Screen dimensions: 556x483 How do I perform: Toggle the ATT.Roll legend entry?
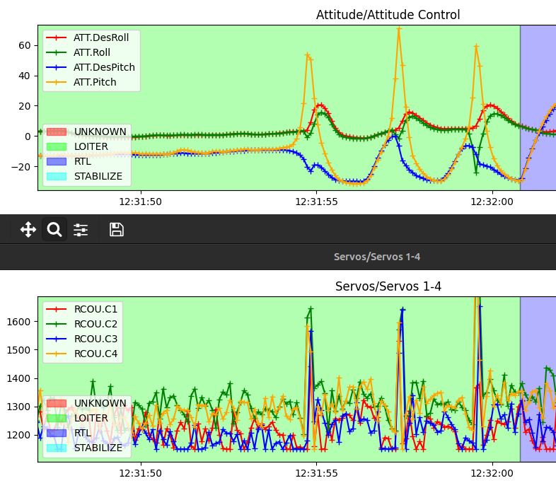point(91,52)
